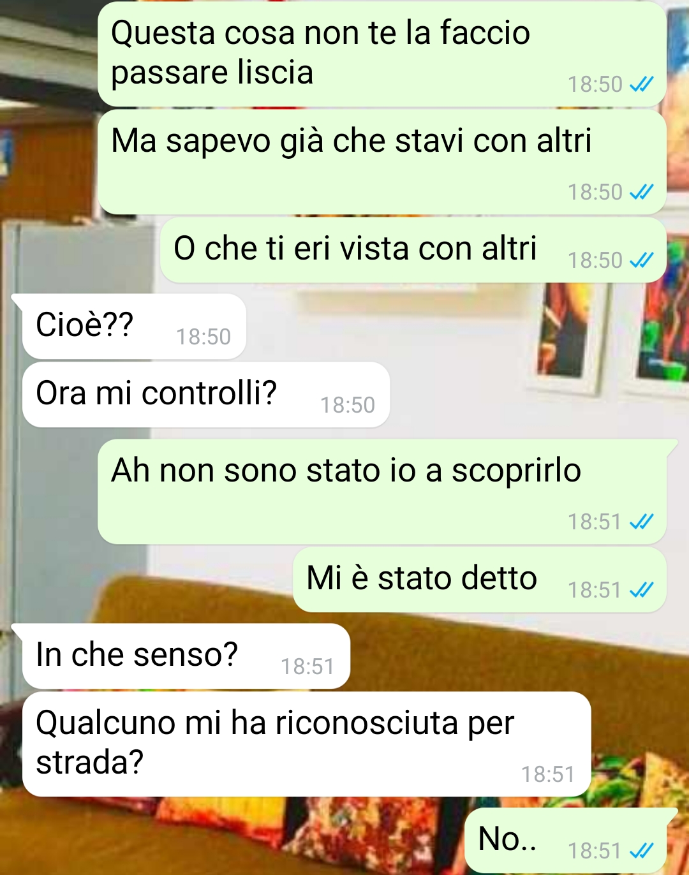Tap read ticks on 'Ah non sono stato io'
The width and height of the screenshot is (689, 875).
pyautogui.click(x=641, y=522)
